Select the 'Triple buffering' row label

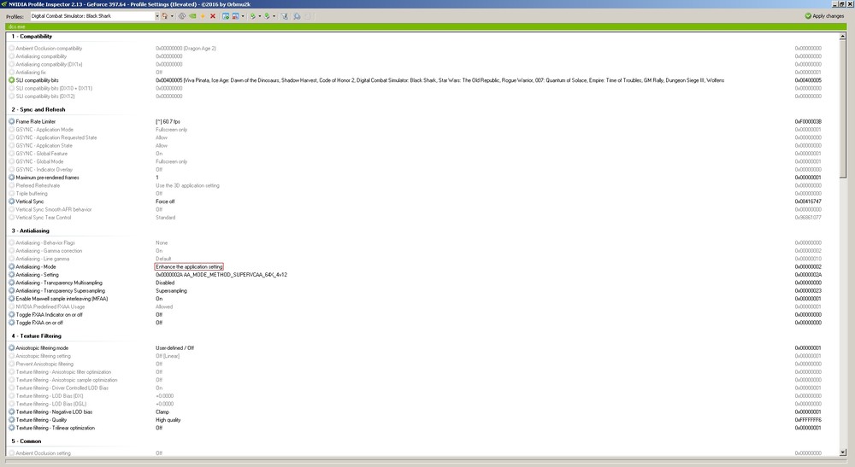click(32, 193)
